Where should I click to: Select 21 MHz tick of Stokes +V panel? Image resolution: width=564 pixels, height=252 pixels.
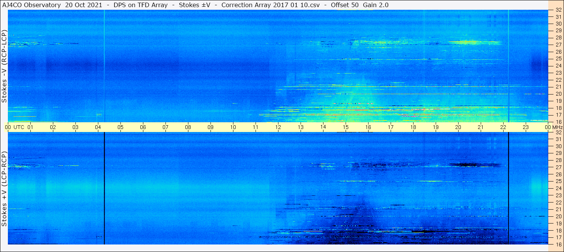point(558,209)
